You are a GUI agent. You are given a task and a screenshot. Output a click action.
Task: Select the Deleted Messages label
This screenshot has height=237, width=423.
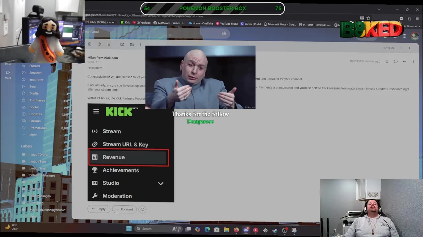42,175
